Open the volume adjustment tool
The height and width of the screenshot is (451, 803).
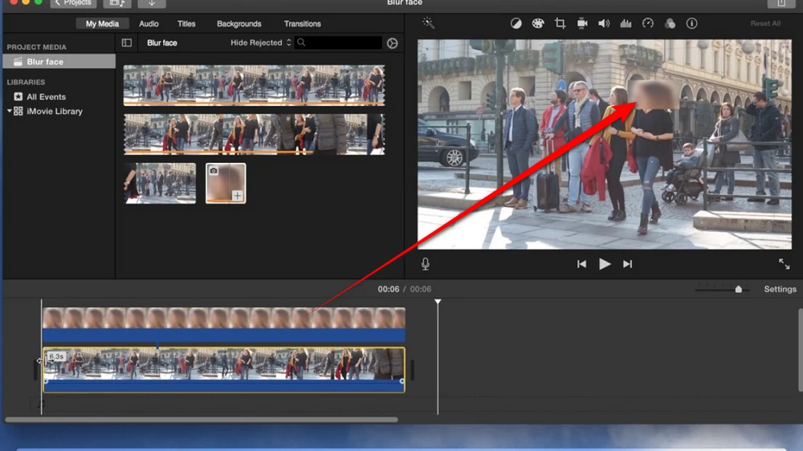point(604,23)
